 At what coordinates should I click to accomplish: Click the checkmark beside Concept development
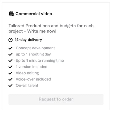pyautogui.click(x=10, y=48)
